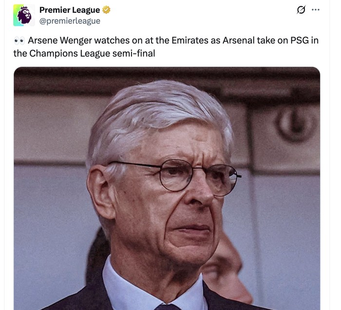
Task: Open the Premier League display name
Action: pos(70,10)
